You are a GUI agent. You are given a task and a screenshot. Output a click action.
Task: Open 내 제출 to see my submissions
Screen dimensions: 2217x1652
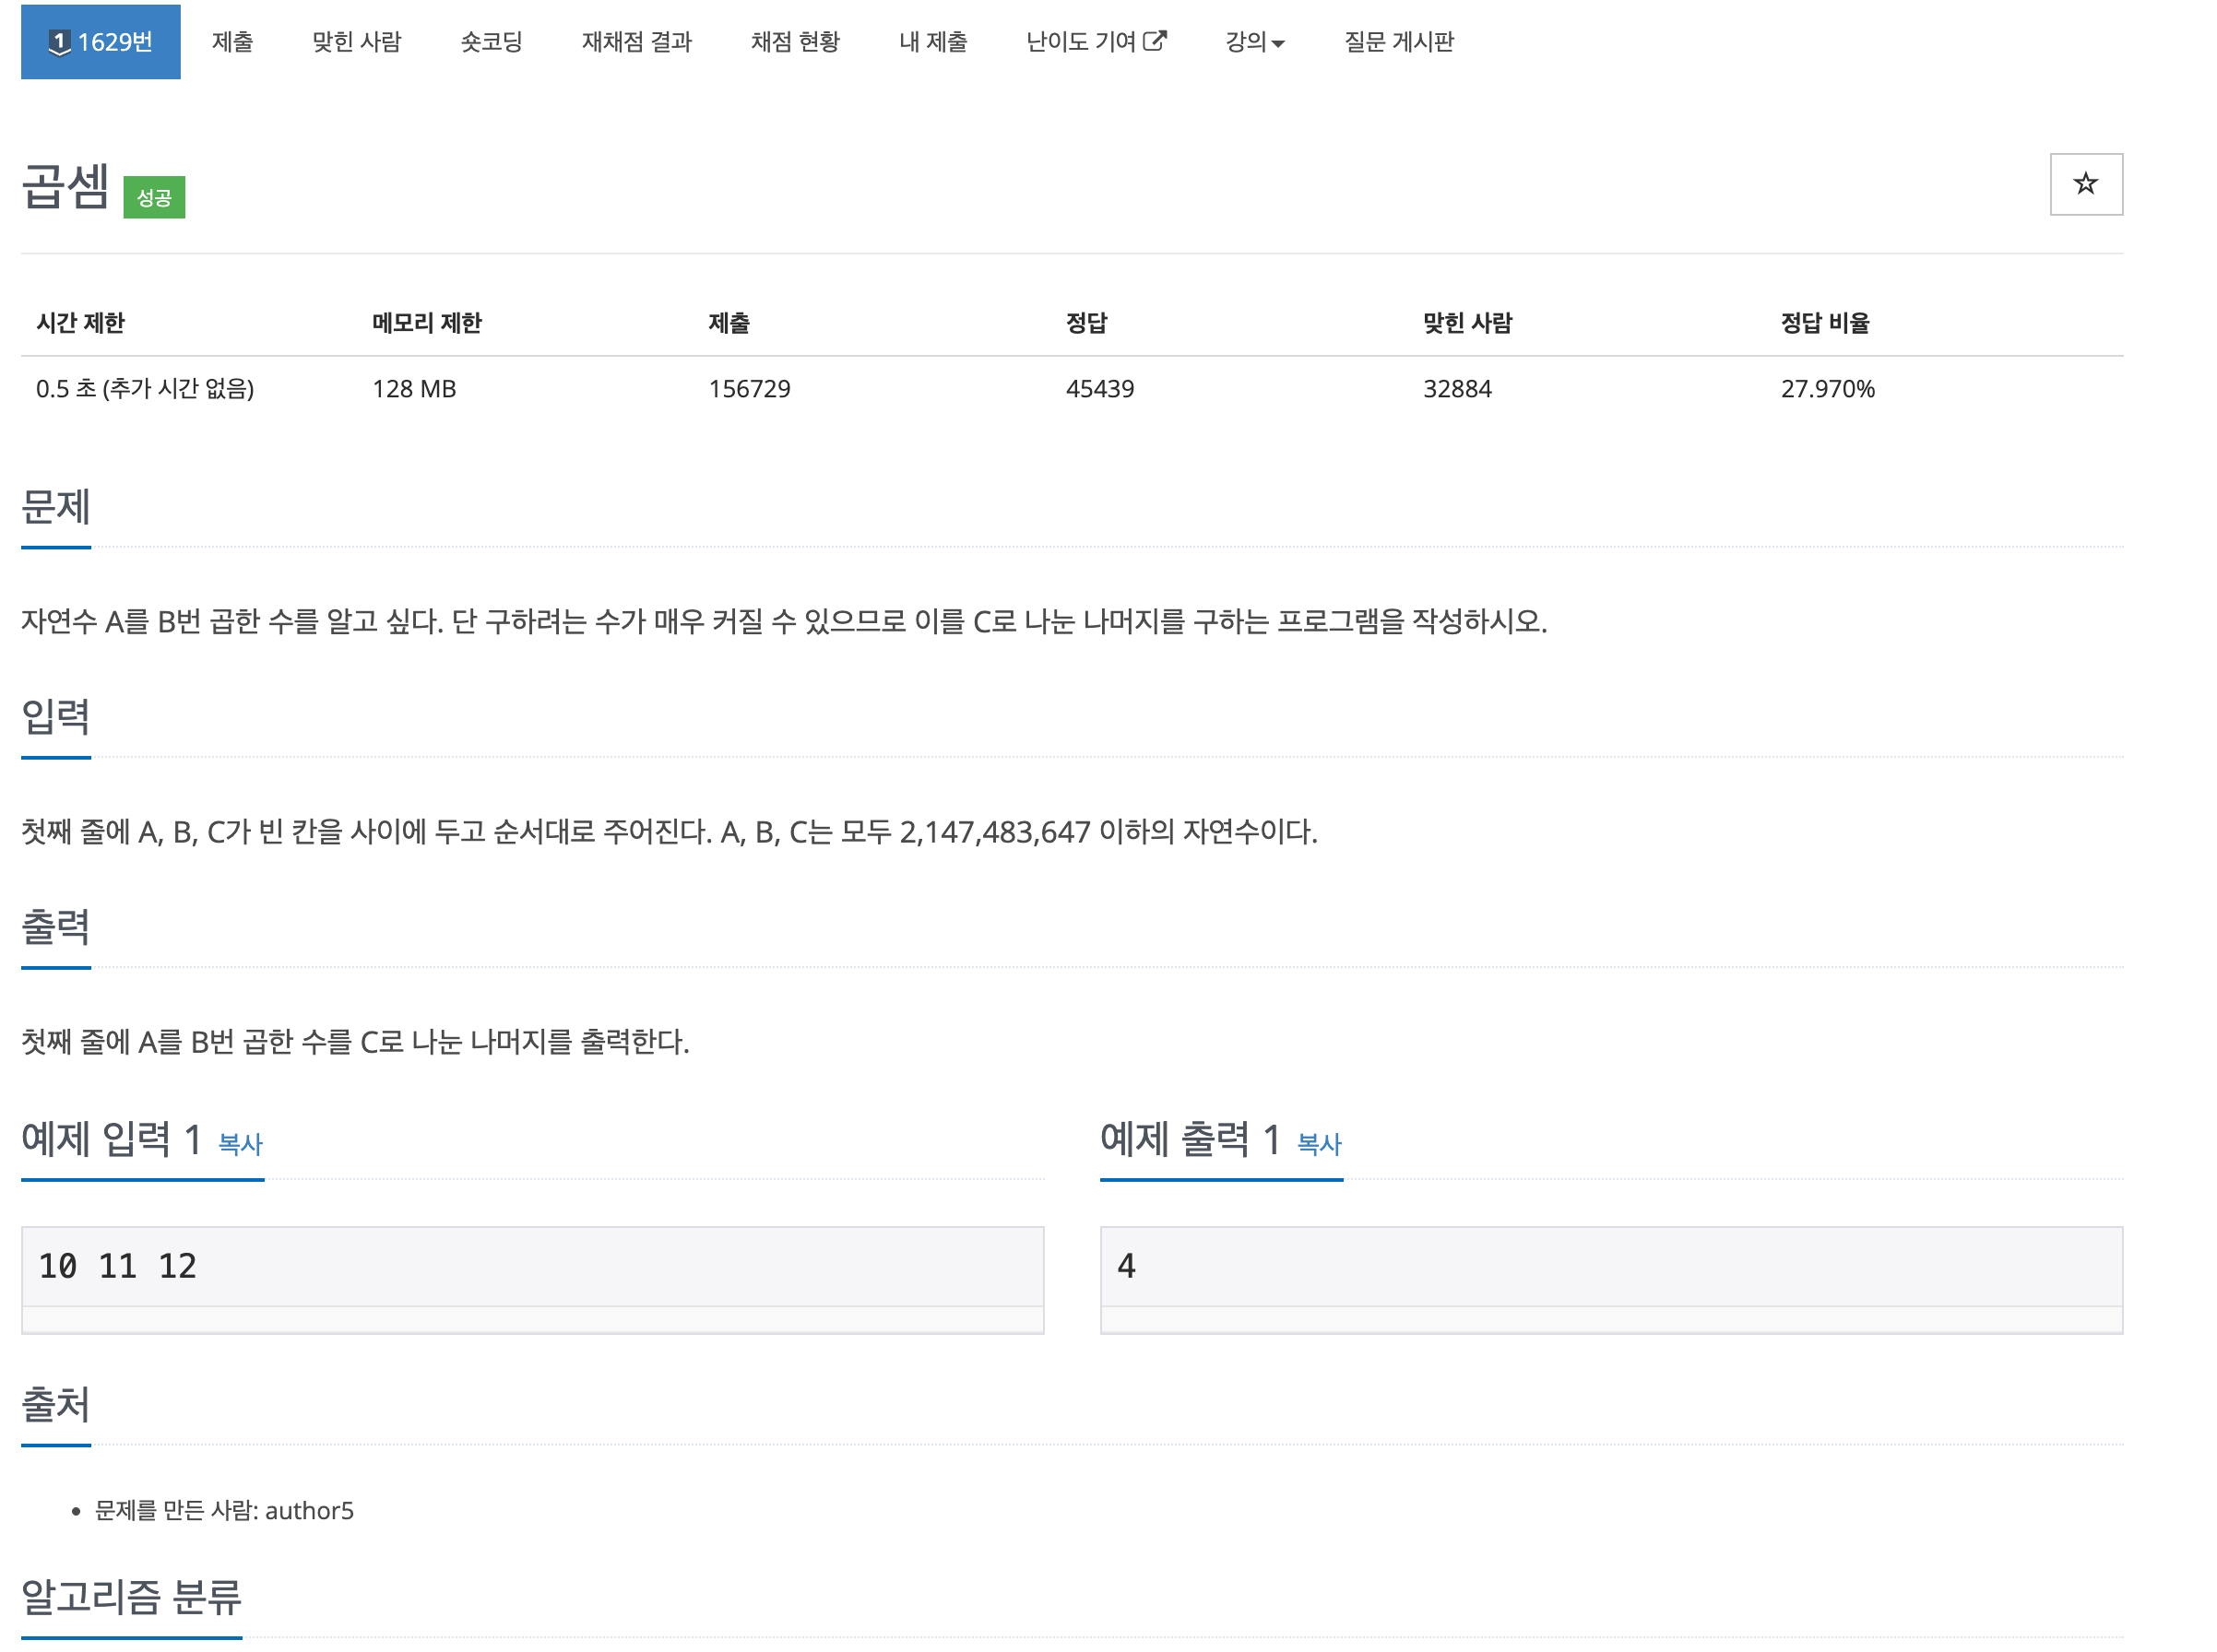(932, 43)
